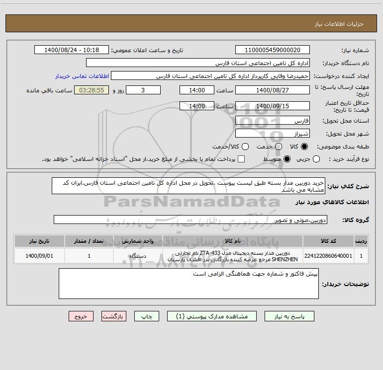Viewport: 383px width, 370px height.
Task: Tick the اسناد خزانه اسلامی payment checkbox
Action: point(241,159)
